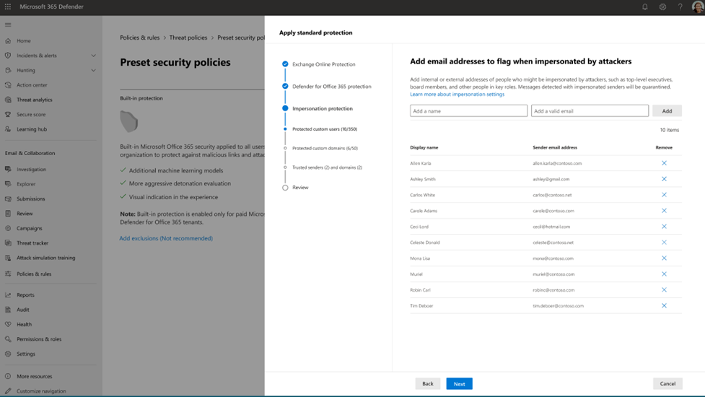Open the help question mark icon

[x=680, y=6]
